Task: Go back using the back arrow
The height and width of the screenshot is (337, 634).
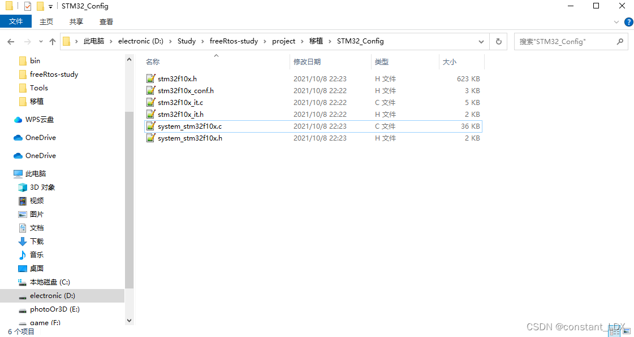Action: click(x=11, y=42)
